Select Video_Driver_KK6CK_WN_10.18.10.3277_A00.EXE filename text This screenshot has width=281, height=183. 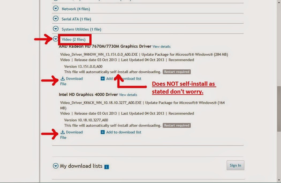tap(101, 103)
